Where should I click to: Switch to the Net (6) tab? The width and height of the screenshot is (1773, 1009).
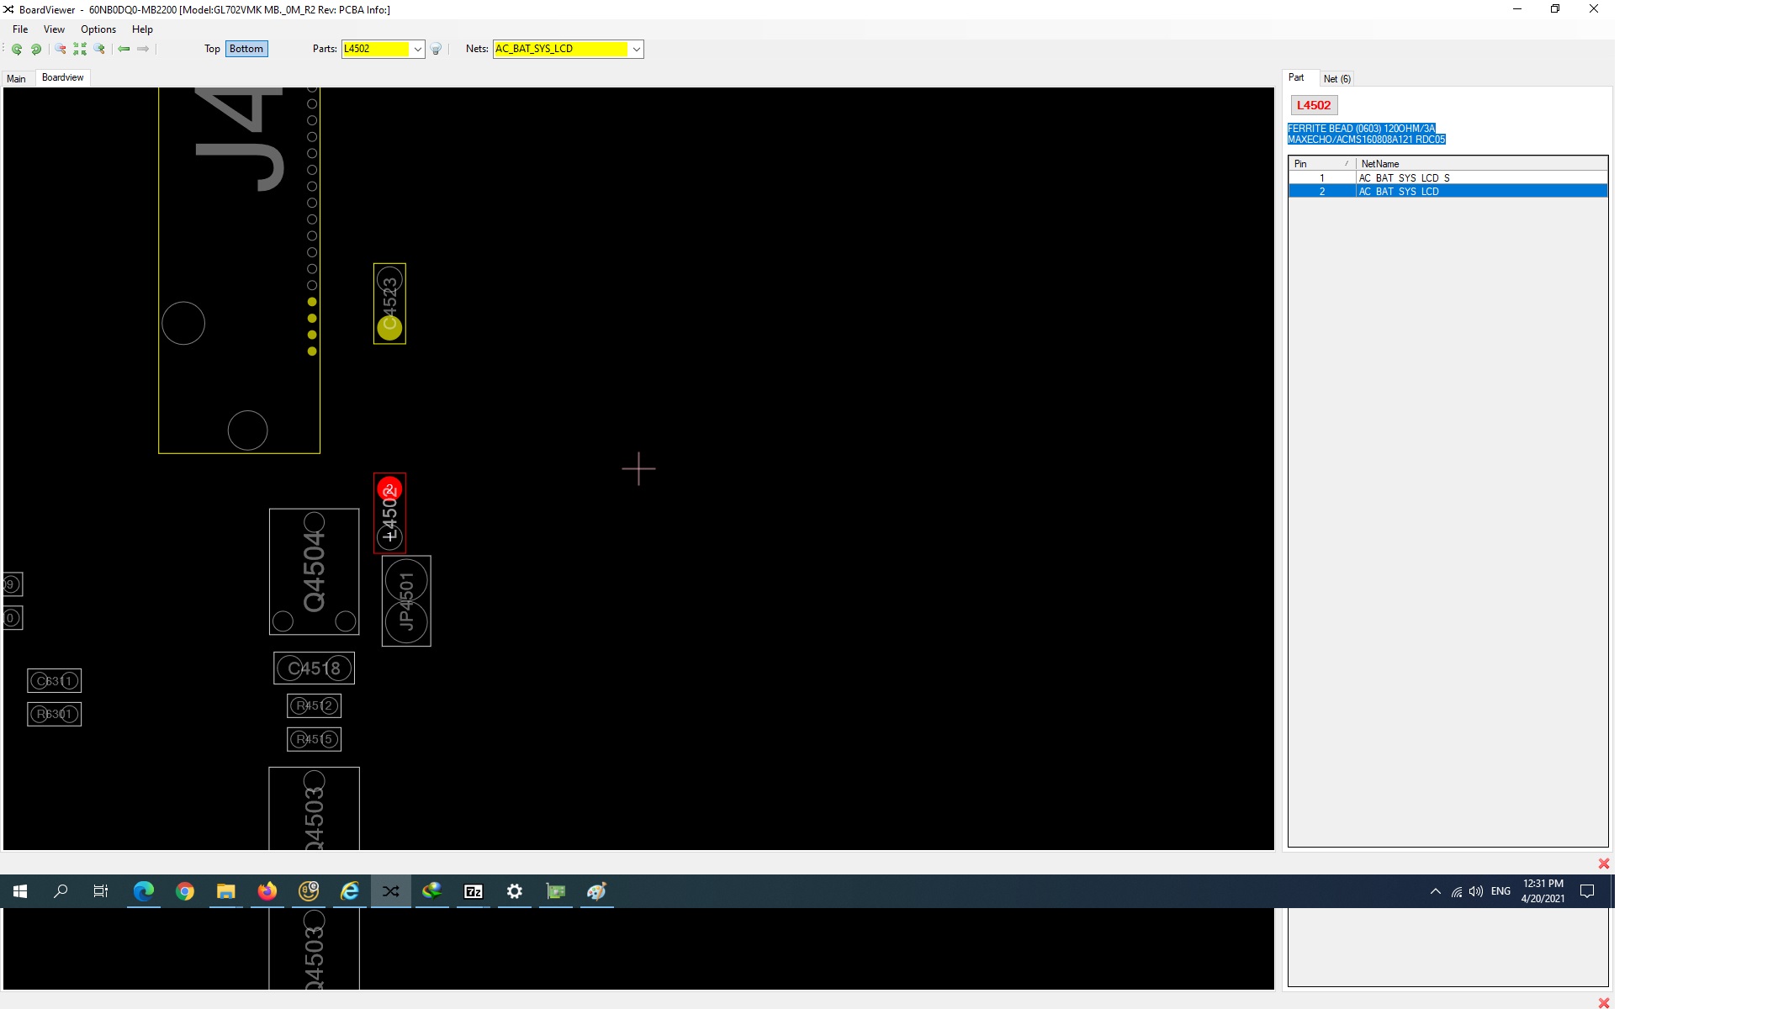1336,79
